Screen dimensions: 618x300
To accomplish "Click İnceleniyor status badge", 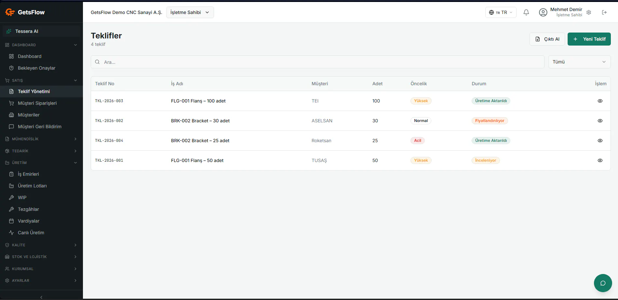I will coord(486,160).
